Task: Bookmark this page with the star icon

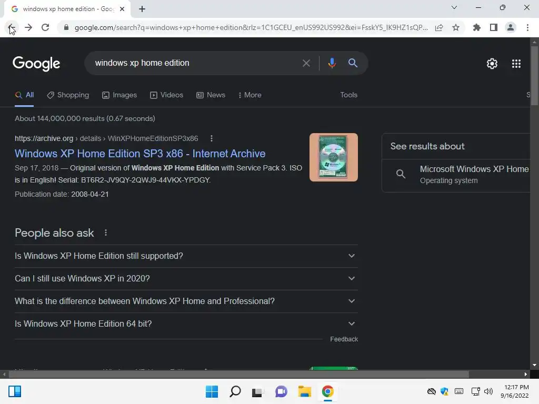Action: [x=455, y=27]
